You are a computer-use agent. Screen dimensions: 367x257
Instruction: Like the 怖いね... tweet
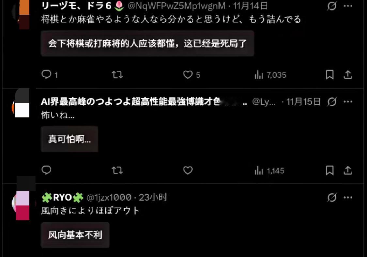pyautogui.click(x=188, y=170)
